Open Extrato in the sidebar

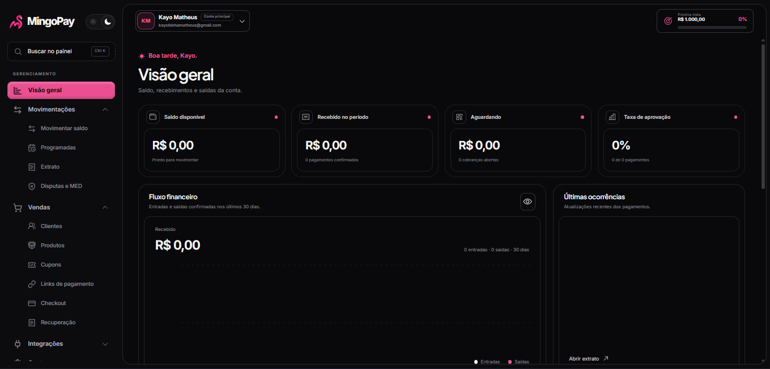click(x=50, y=167)
